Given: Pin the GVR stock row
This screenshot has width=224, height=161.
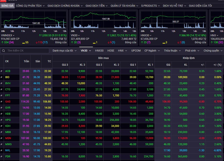Looking at the screenshot, I should pos(2,108).
